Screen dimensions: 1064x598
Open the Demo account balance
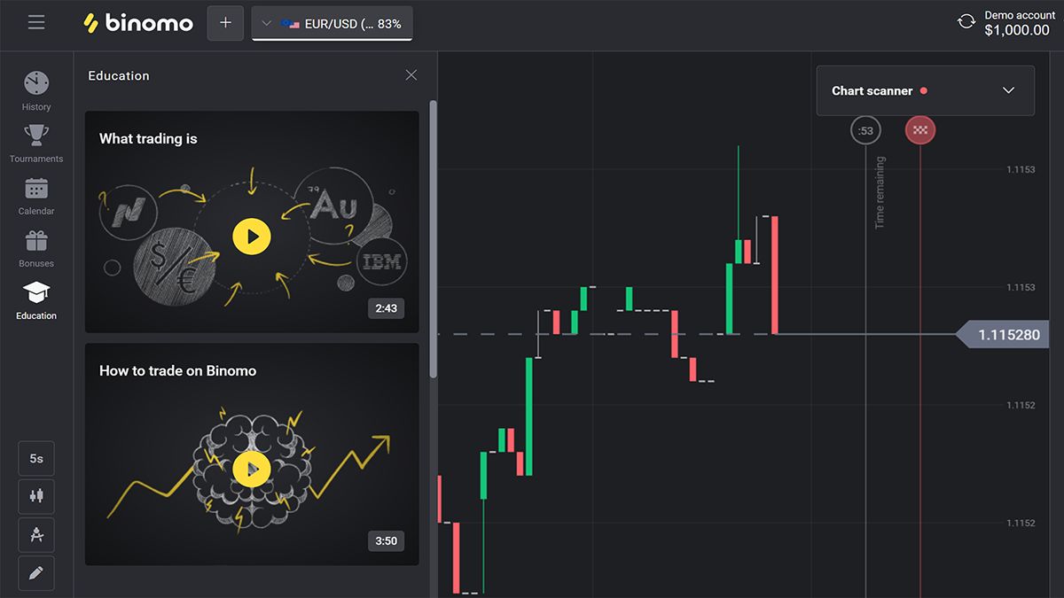[1016, 23]
